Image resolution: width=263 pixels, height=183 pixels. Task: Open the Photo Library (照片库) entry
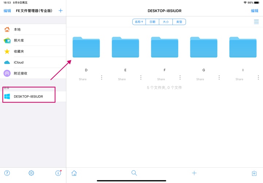pos(33,40)
